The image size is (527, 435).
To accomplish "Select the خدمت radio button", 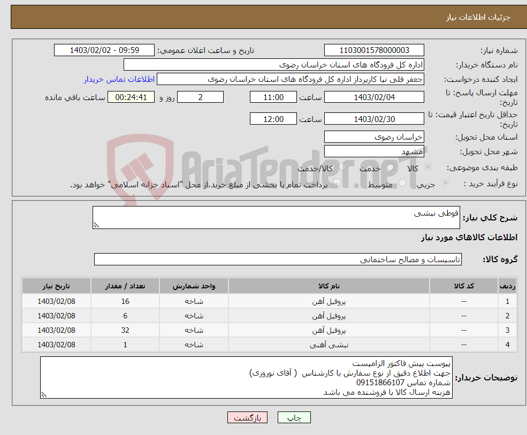I will (391, 167).
